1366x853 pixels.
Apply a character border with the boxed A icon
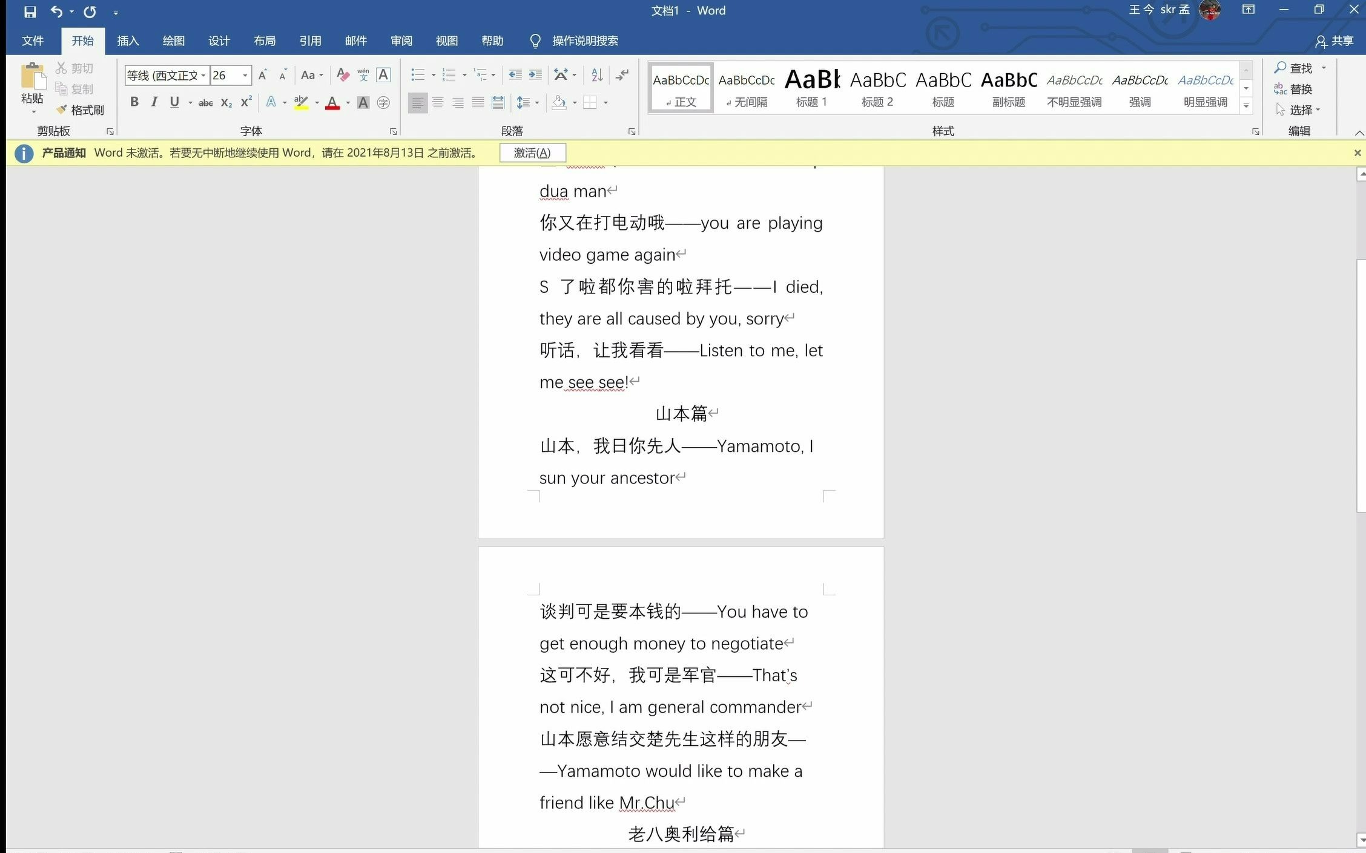[x=383, y=75]
